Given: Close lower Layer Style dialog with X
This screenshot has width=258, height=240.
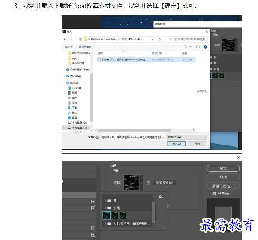Looking at the screenshot, I should point(238,157).
